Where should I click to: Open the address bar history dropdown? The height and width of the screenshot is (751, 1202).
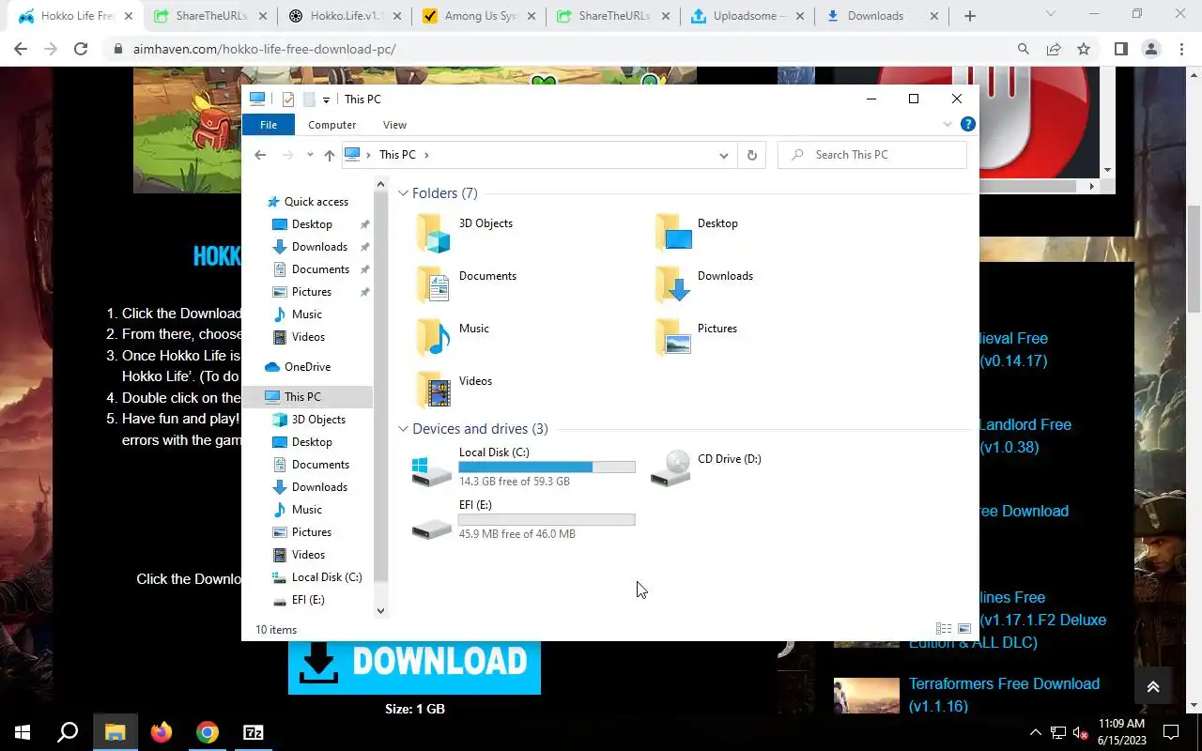[723, 155]
